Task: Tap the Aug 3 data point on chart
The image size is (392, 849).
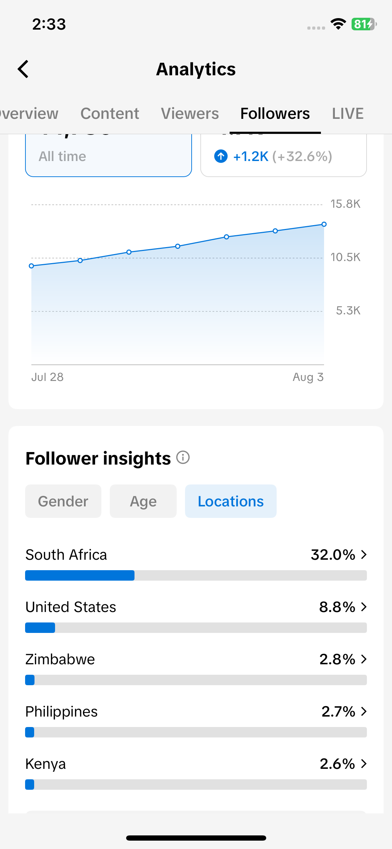Action: tap(324, 224)
